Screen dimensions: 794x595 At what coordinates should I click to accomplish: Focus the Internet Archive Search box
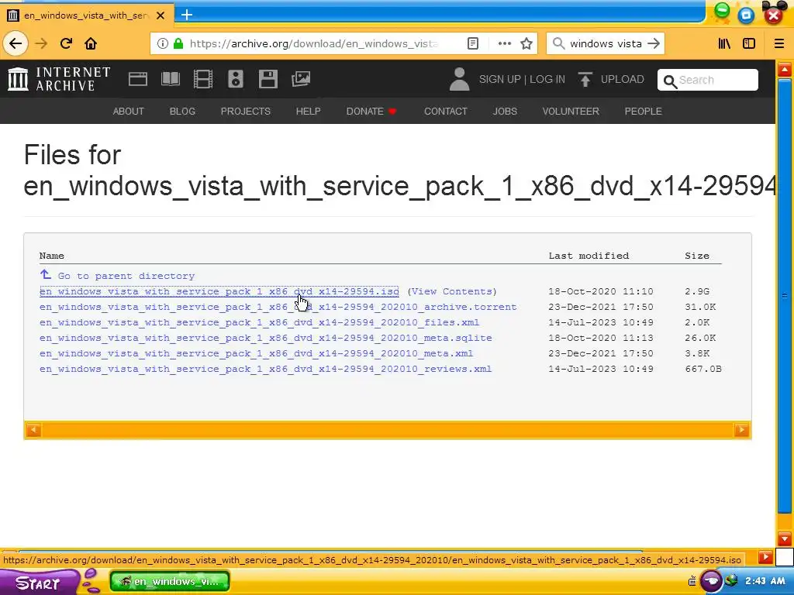point(707,80)
